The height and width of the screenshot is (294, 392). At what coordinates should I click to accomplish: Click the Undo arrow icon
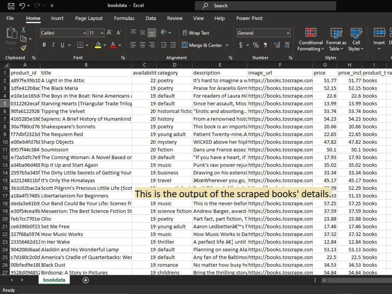coord(22,5)
